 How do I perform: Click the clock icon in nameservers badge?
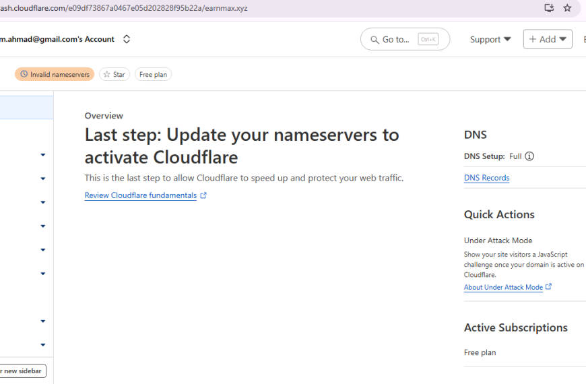24,74
